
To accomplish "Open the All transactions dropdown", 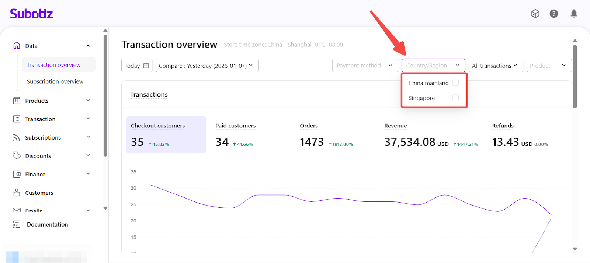I will [x=495, y=66].
